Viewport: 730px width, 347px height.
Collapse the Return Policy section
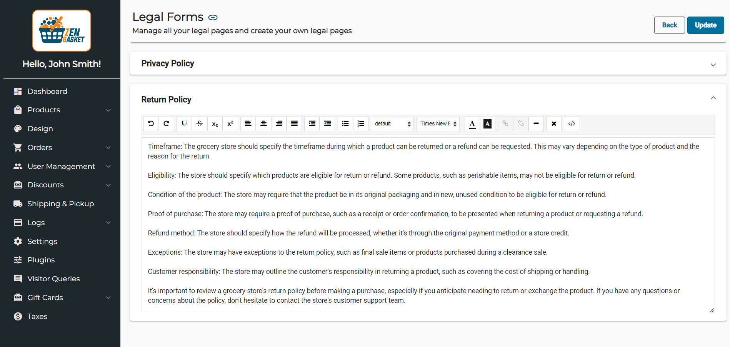[x=713, y=98]
